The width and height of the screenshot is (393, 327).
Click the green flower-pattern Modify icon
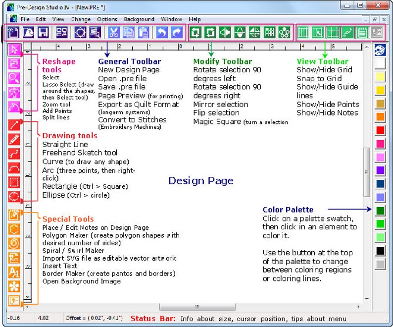[284, 32]
